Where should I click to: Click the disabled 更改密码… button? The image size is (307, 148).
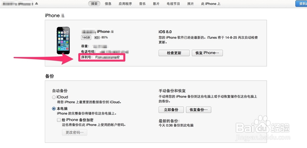pyautogui.click(x=75, y=133)
